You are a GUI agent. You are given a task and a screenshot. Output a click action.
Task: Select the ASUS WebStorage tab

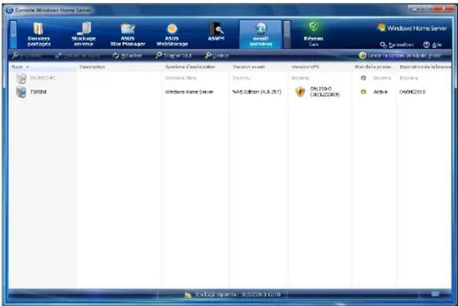click(172, 34)
